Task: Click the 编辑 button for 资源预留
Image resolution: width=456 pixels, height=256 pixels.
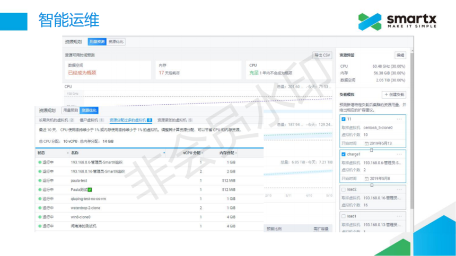Action: point(400,55)
